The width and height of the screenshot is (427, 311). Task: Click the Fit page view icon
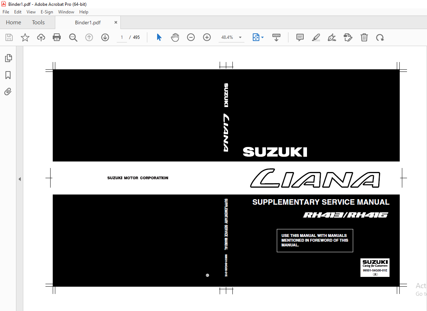(x=256, y=37)
